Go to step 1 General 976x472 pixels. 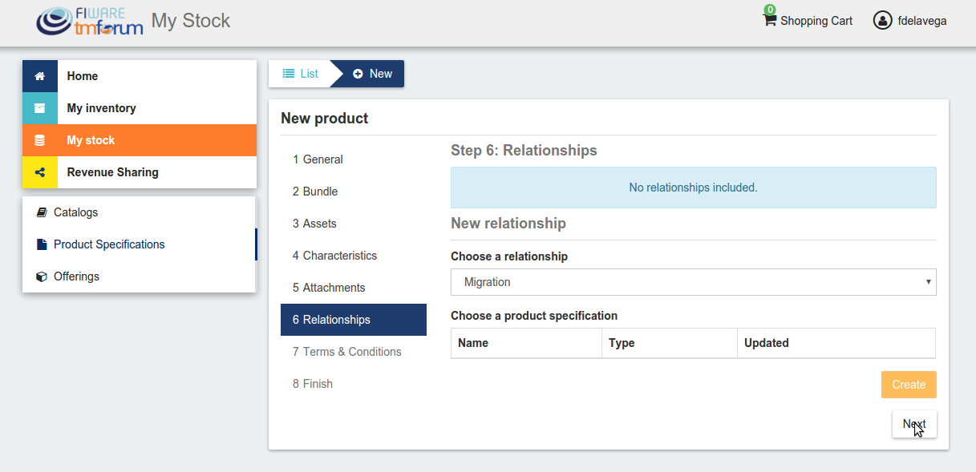(318, 159)
